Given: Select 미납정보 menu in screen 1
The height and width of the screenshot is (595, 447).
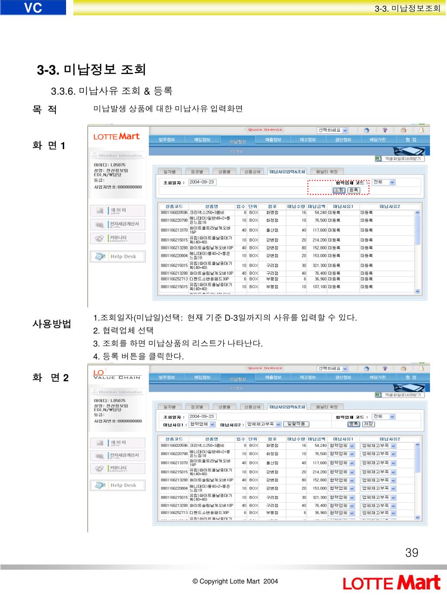Looking at the screenshot, I should pyautogui.click(x=238, y=141).
